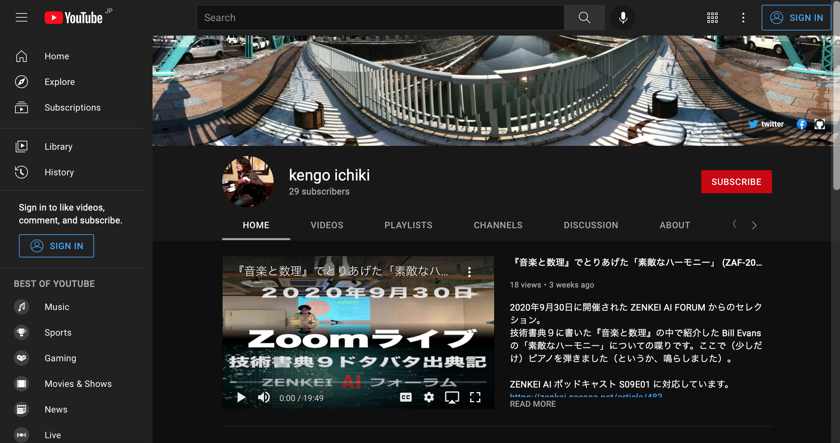This screenshot has height=443, width=840.
Task: Click the kengo ichiki channel avatar
Action: pos(248,182)
